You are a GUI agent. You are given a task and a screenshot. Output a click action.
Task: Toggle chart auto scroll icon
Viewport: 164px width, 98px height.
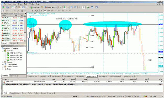pyautogui.click(x=80, y=7)
